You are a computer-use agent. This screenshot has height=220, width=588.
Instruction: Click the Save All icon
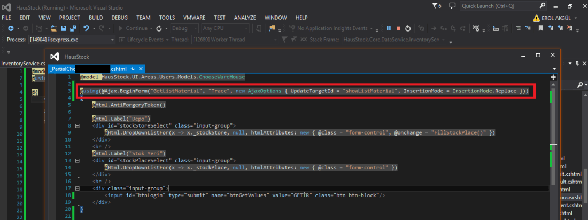pos(73,28)
